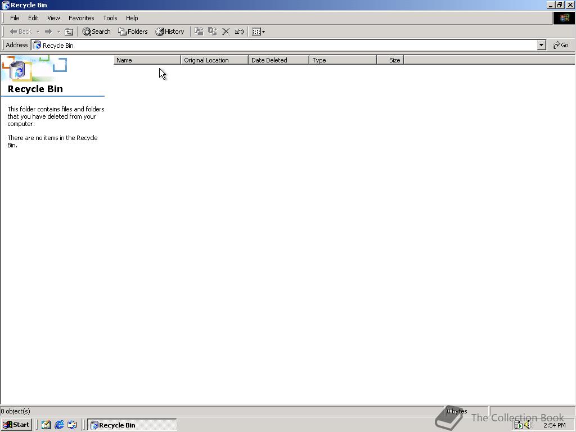Image resolution: width=576 pixels, height=432 pixels.
Task: Launch Outlook Express from quick launch
Action: click(72, 425)
